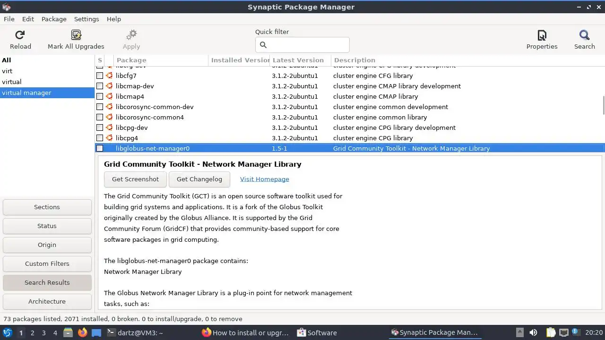Click the removable media eject tray icon
This screenshot has height=340, width=605.
519,332
